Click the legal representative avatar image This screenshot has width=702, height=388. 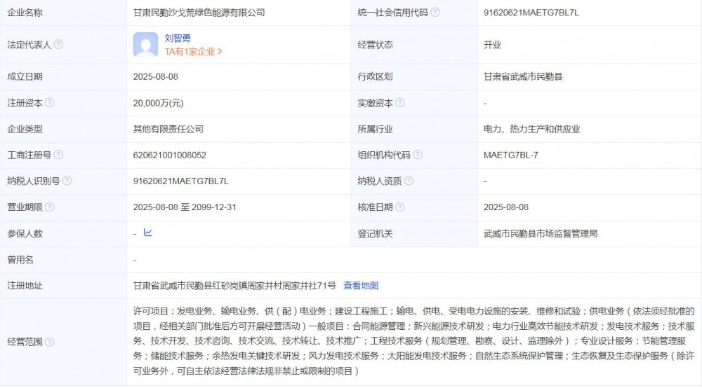pos(145,45)
